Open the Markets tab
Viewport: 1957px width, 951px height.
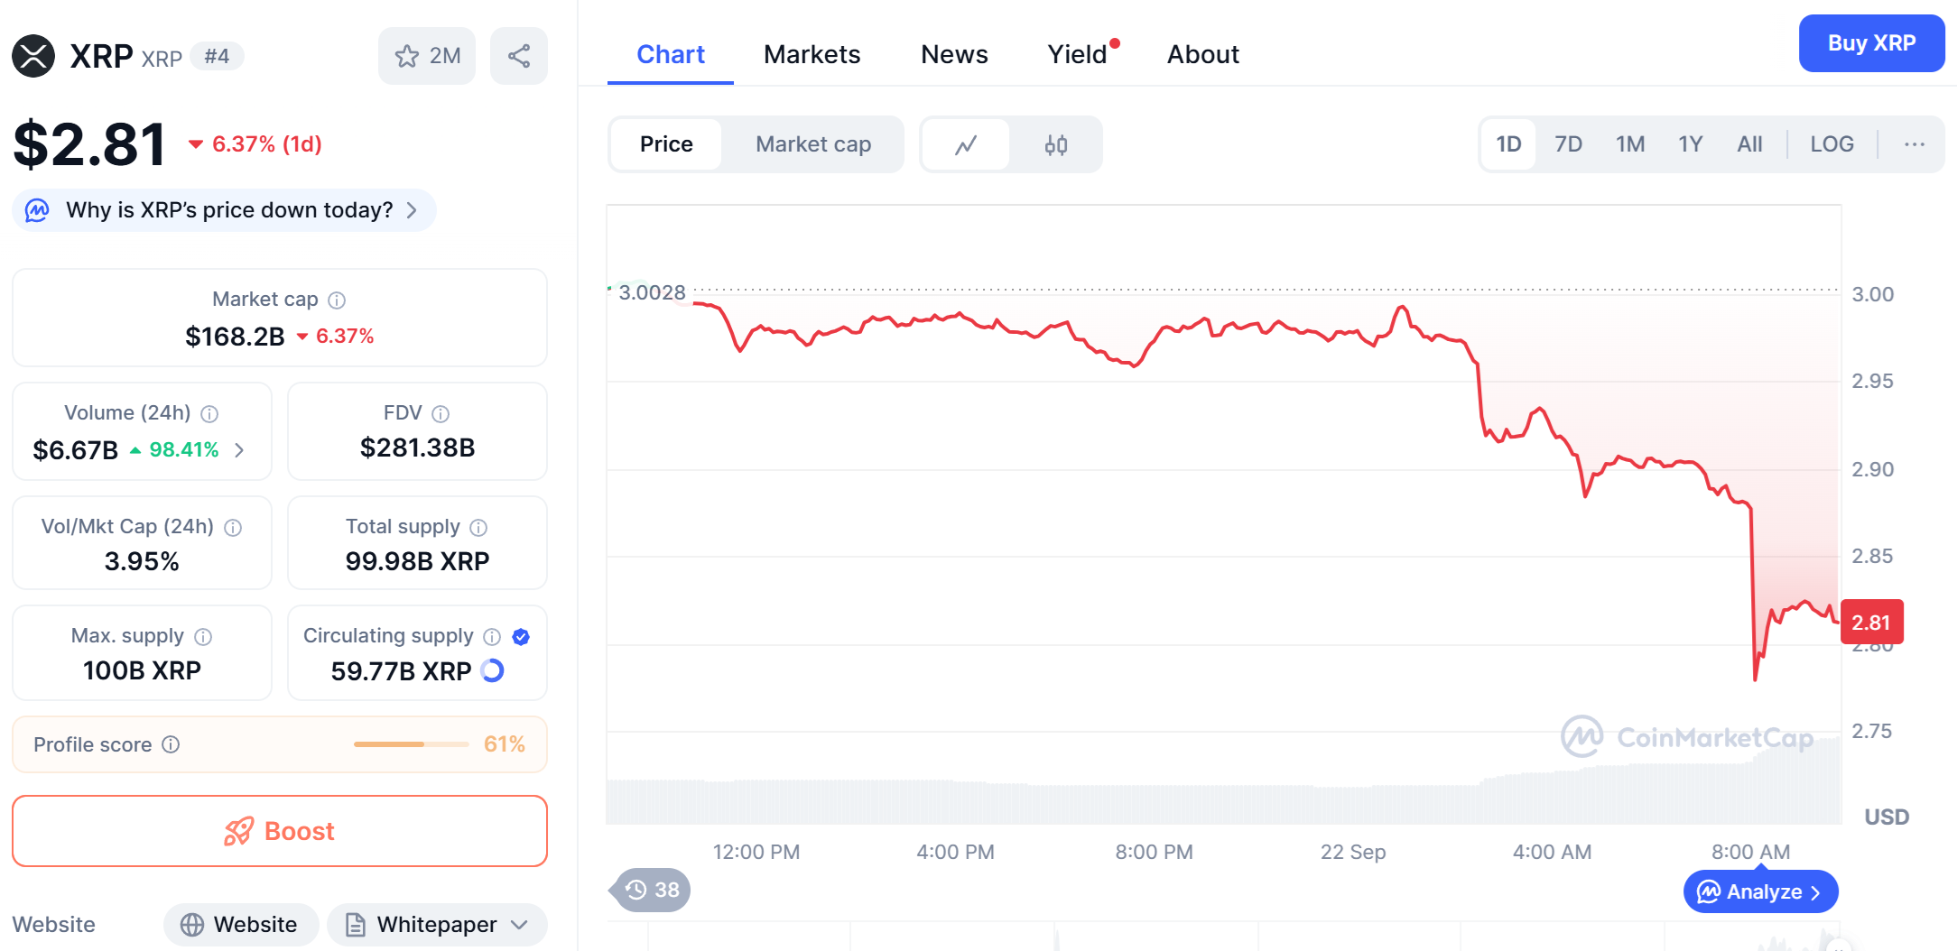click(812, 54)
